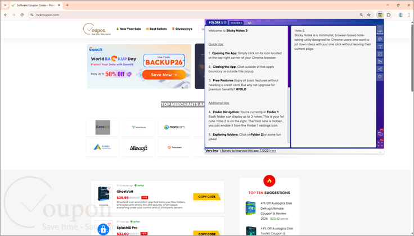Reload the page

pos(22,15)
